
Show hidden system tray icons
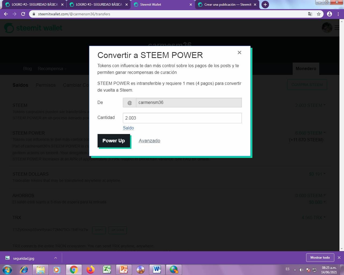[x=295, y=270]
